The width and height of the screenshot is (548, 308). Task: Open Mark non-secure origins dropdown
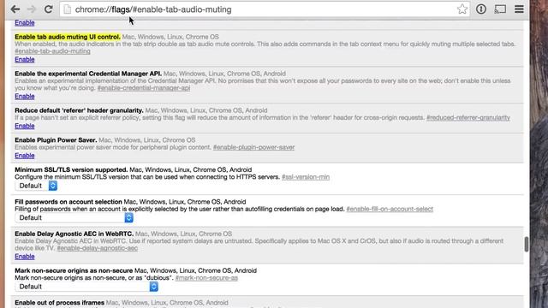[x=86, y=287]
